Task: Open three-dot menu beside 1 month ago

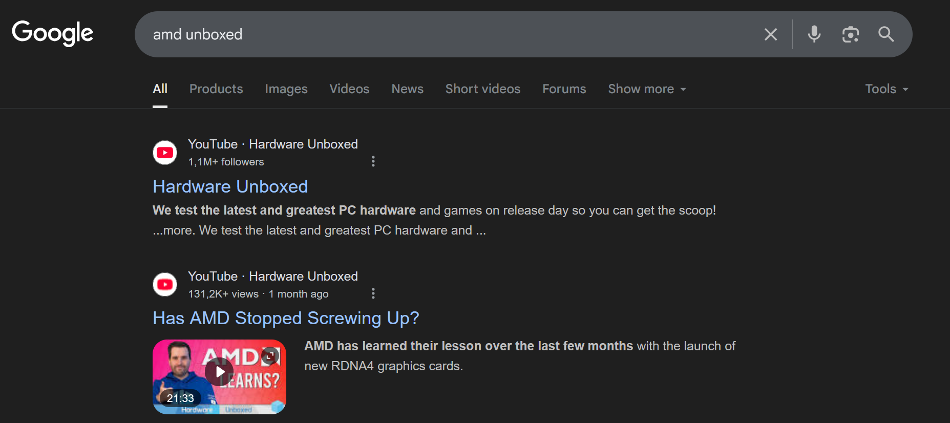Action: pos(373,293)
